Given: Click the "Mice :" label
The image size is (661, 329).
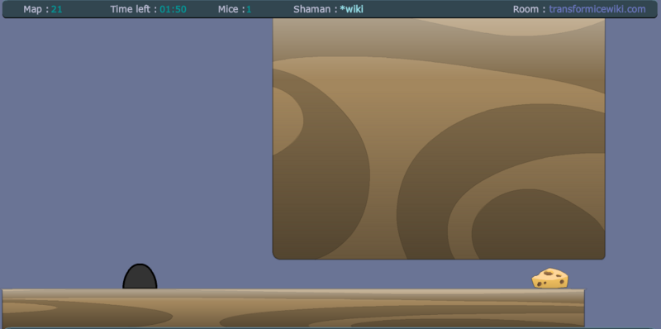Looking at the screenshot, I should coord(231,9).
